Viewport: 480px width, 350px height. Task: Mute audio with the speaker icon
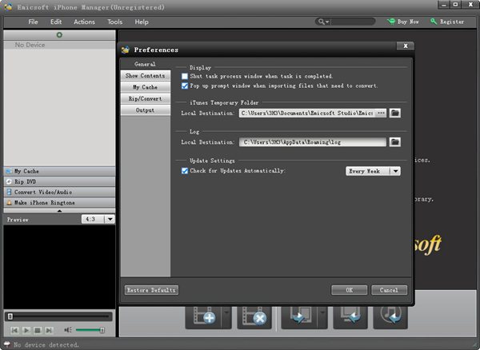68,330
